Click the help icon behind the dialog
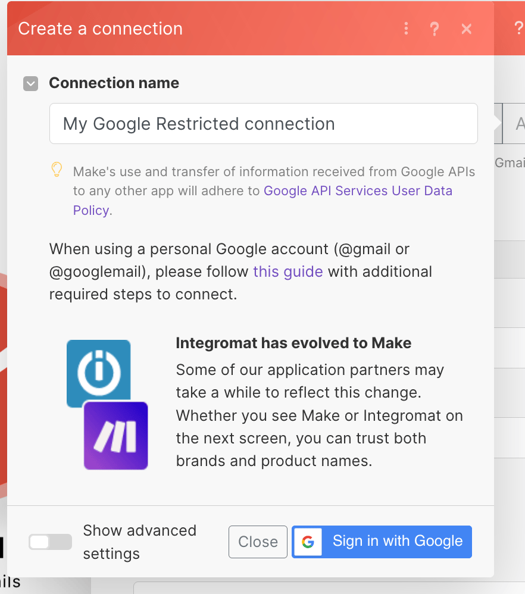525x594 pixels. pyautogui.click(x=518, y=29)
